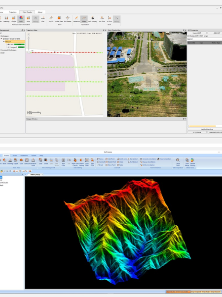Select Single color colorization icon
This screenshot has height=297, width=222.
(14, 19)
